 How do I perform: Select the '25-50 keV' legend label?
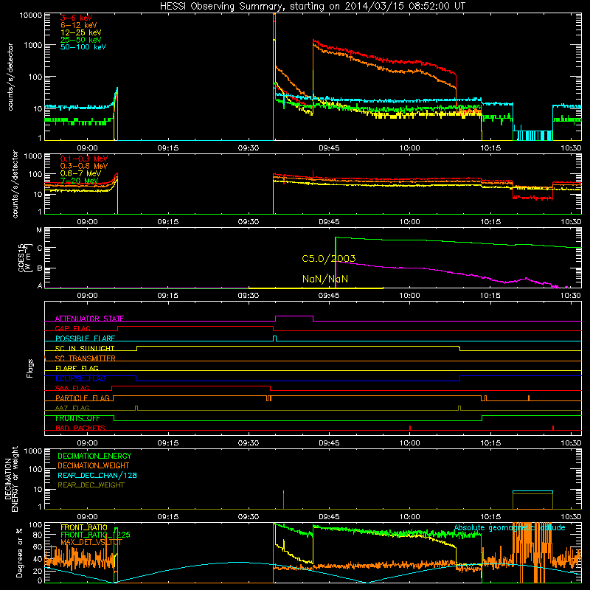tap(81, 40)
